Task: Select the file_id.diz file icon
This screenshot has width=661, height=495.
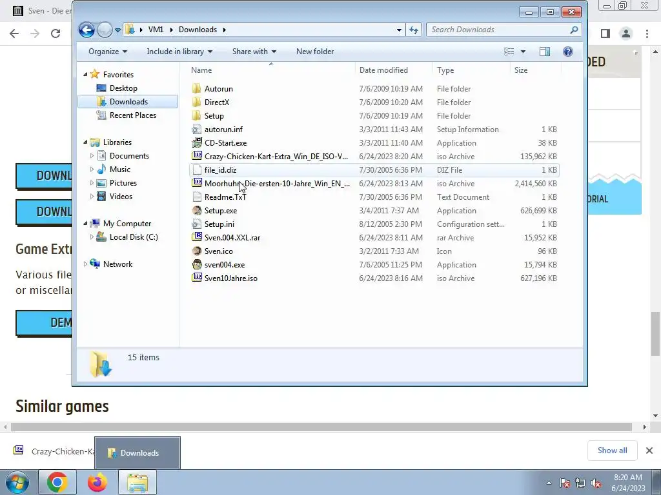Action: point(196,170)
